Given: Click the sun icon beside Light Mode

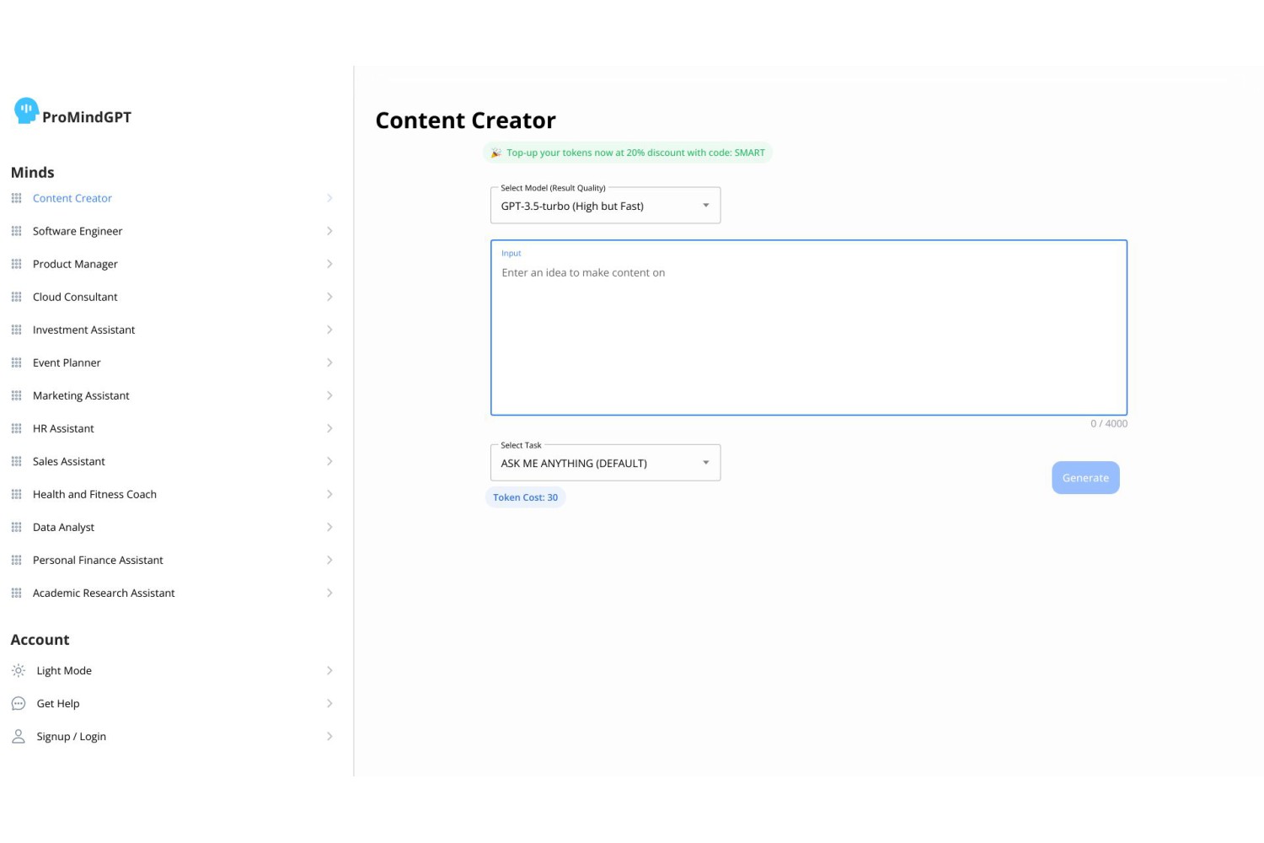Looking at the screenshot, I should click(x=19, y=671).
